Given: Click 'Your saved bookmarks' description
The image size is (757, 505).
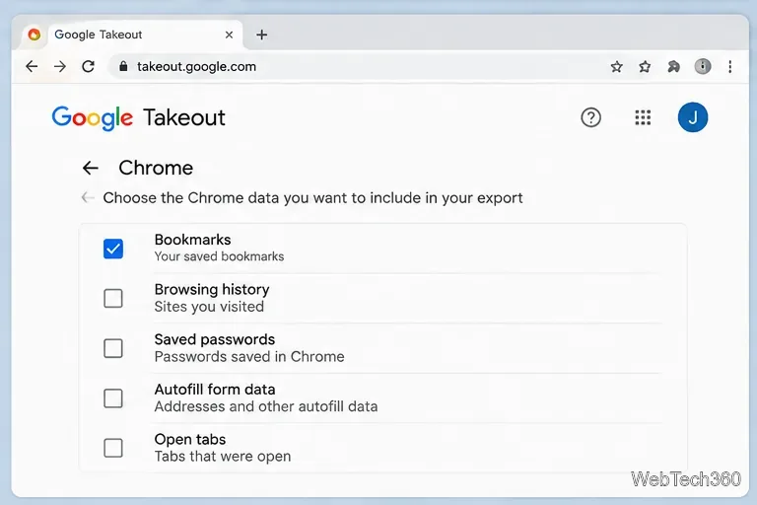Looking at the screenshot, I should 219,256.
